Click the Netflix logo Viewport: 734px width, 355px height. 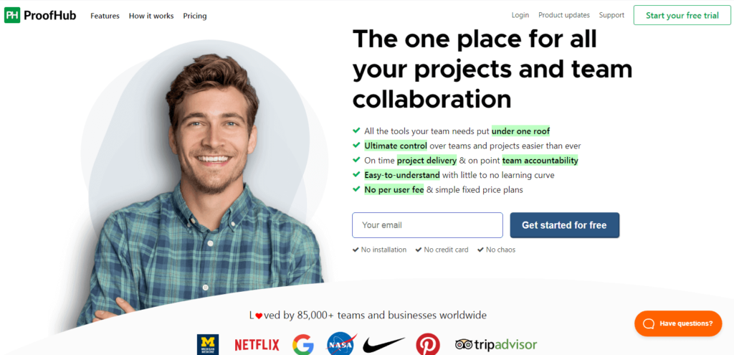click(257, 345)
